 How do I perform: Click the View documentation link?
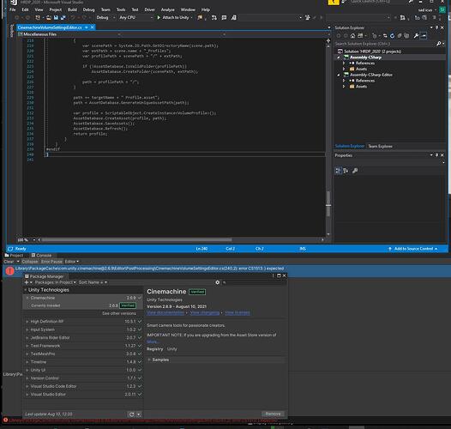point(165,312)
